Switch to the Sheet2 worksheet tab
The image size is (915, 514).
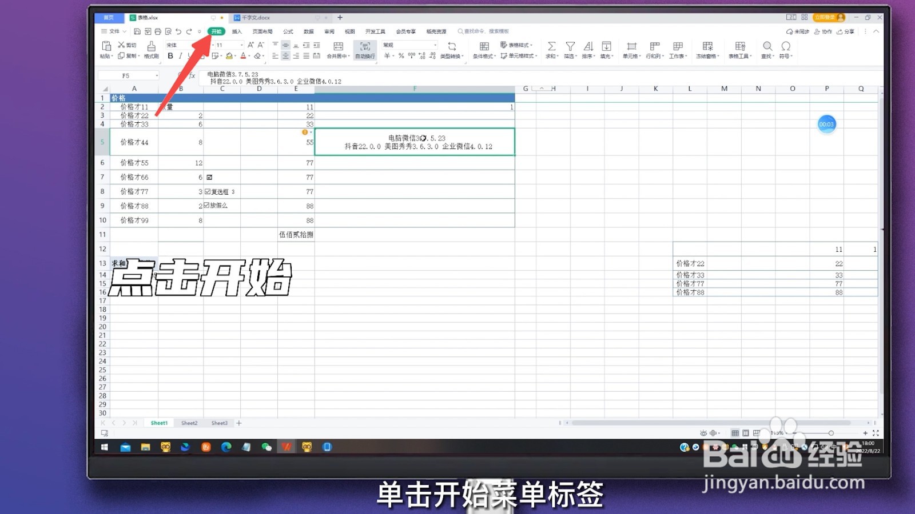coord(189,423)
